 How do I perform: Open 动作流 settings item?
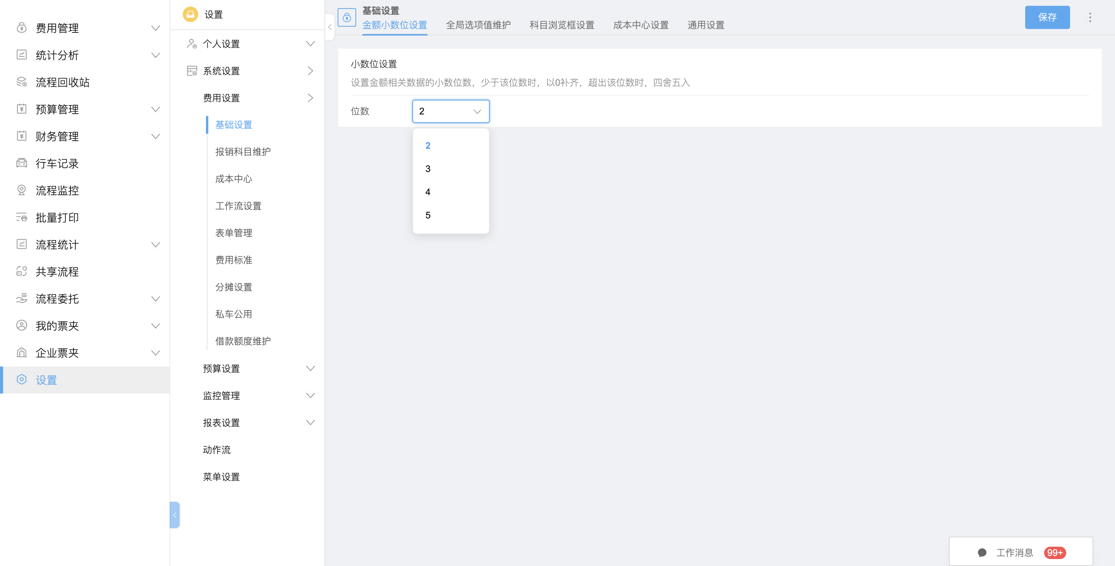point(217,450)
